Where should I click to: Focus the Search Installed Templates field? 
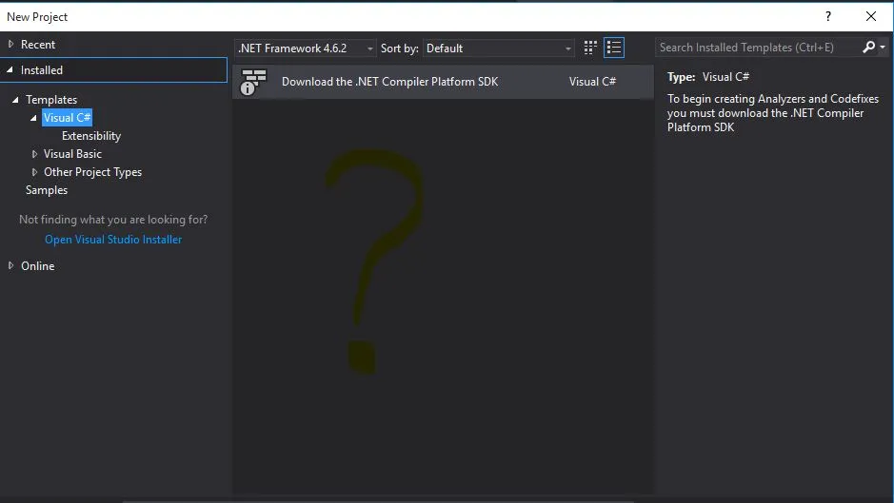tap(758, 48)
